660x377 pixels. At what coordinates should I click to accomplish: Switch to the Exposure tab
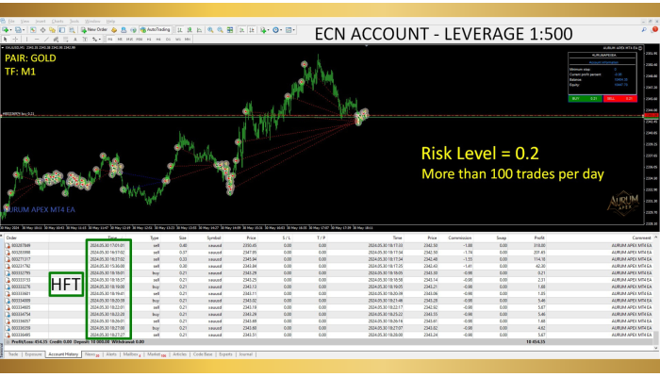33,354
